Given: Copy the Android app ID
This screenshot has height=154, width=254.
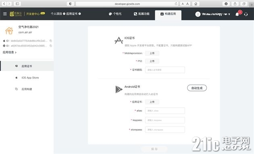Looking at the screenshot, I should [x=51, y=46].
